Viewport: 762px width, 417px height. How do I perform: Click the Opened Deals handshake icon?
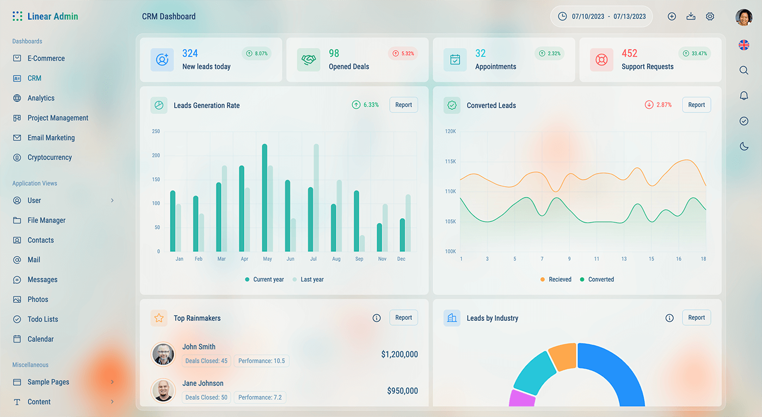[309, 60]
